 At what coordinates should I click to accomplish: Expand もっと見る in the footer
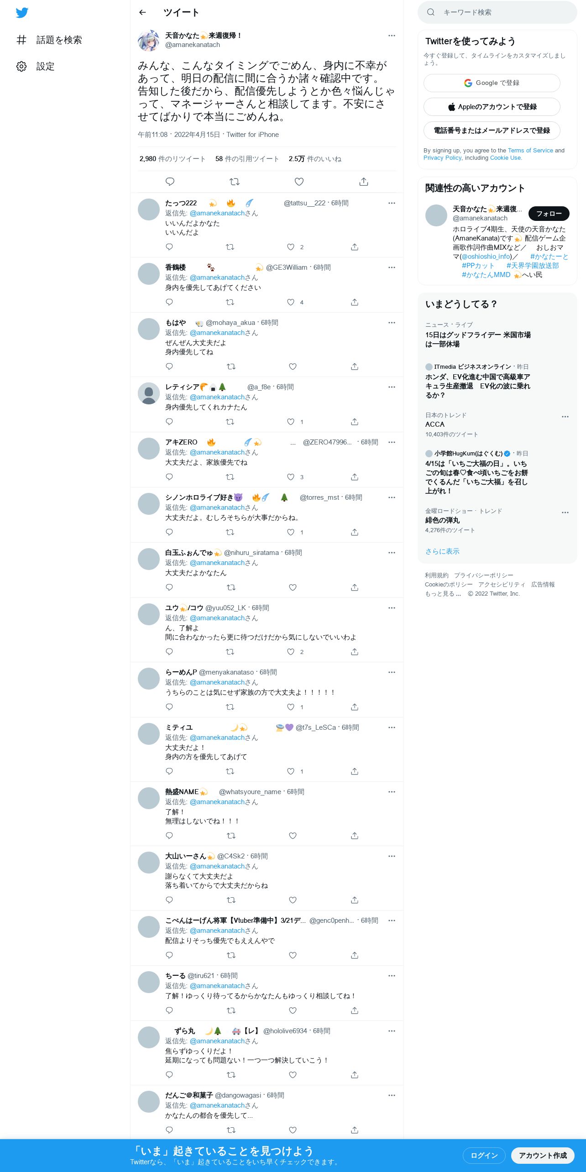[x=443, y=594]
